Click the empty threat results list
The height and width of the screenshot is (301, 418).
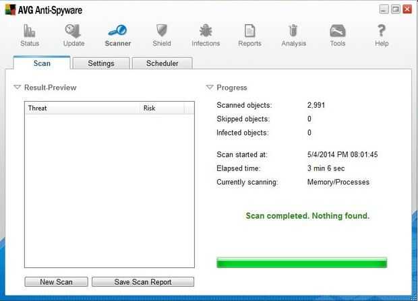pos(109,191)
